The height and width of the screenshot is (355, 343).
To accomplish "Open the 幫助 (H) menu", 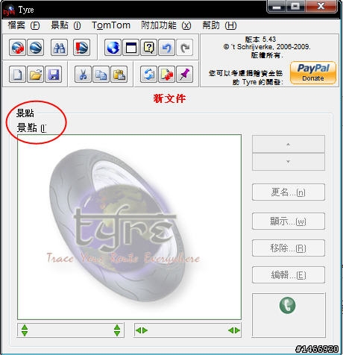I will click(219, 25).
